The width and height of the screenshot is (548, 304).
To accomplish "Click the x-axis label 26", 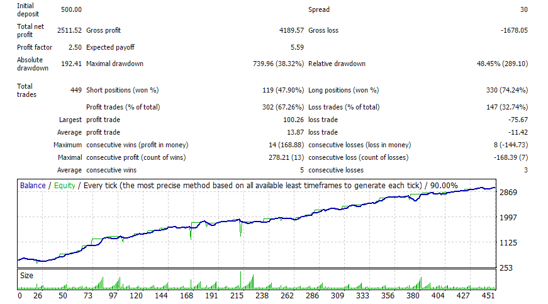I will 38,296.
